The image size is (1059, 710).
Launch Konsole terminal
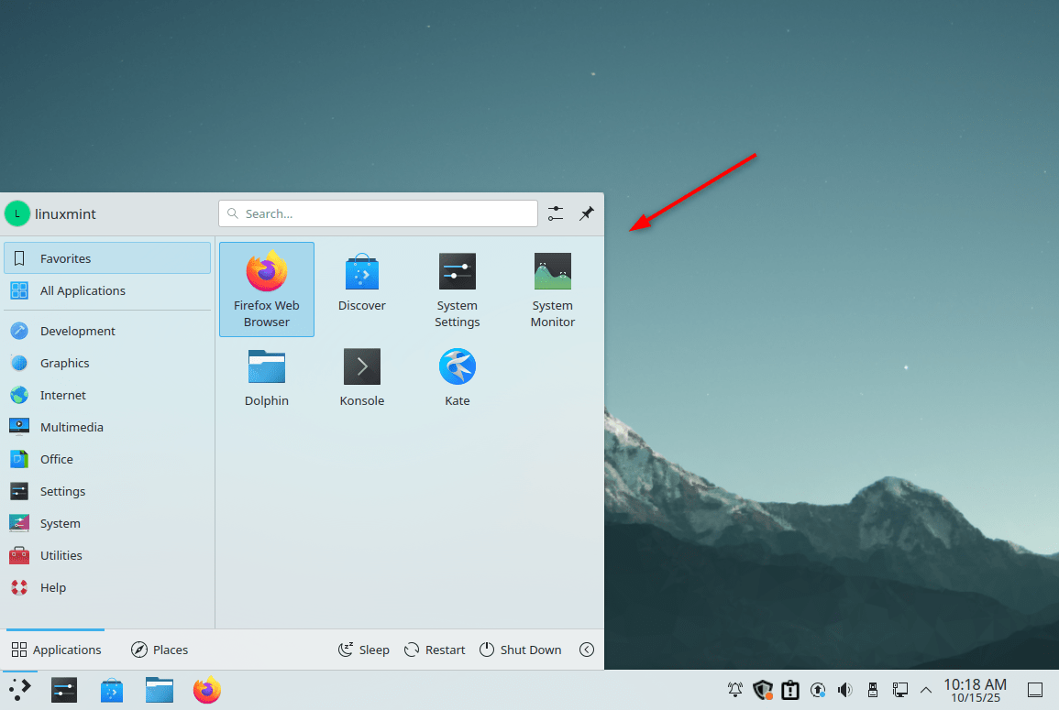(362, 377)
